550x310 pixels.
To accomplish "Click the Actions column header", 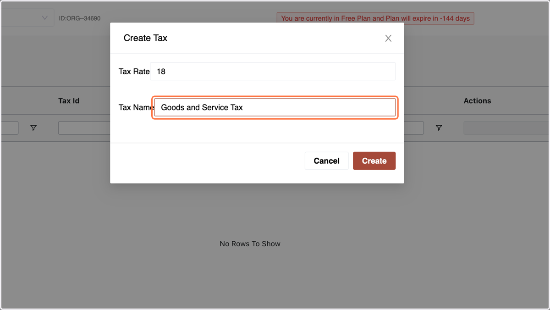I will coord(477,101).
